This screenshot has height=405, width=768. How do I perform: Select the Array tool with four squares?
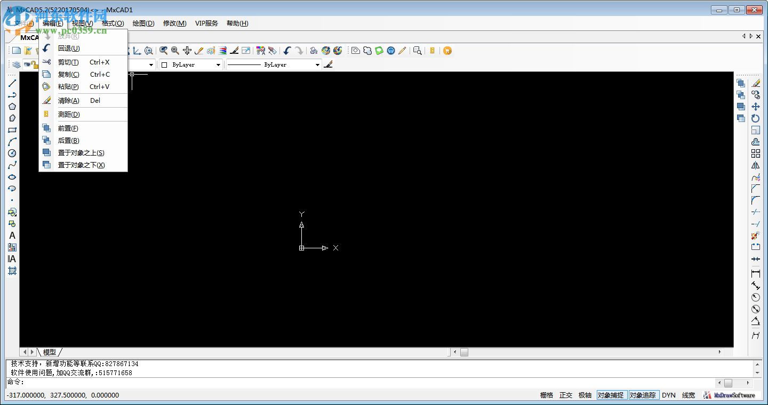pyautogui.click(x=756, y=153)
